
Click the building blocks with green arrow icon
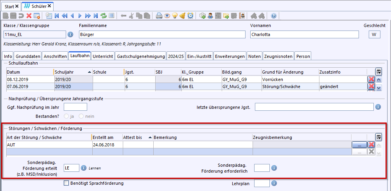click(203, 16)
